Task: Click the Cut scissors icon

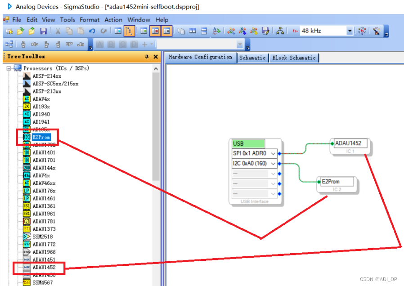Action: pyautogui.click(x=58, y=31)
